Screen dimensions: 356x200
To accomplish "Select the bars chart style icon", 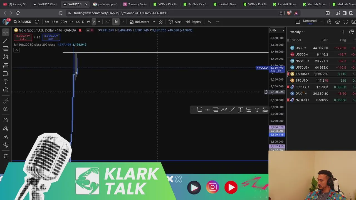I will tap(116, 22).
